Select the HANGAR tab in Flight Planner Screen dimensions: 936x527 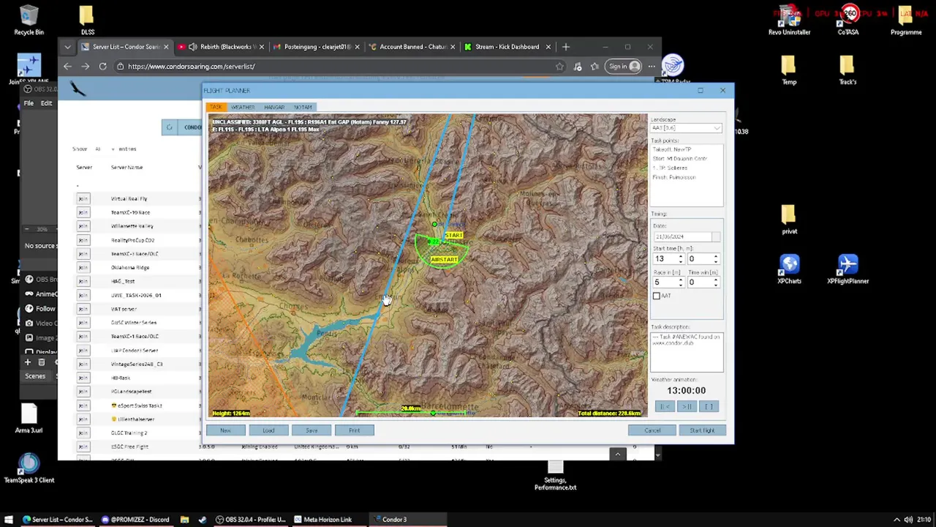point(274,107)
